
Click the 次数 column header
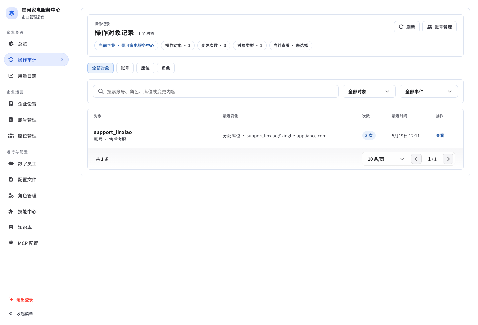(x=366, y=116)
